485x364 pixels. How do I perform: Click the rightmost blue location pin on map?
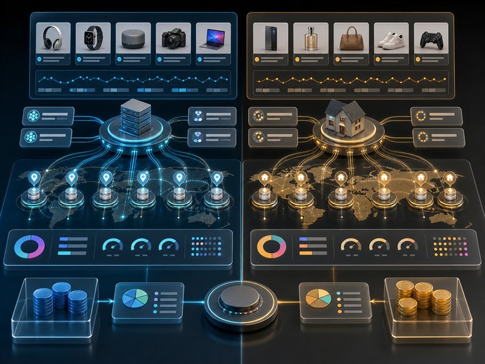pos(217,178)
